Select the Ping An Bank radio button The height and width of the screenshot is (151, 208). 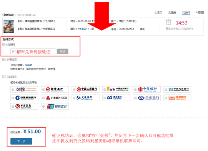166,98
